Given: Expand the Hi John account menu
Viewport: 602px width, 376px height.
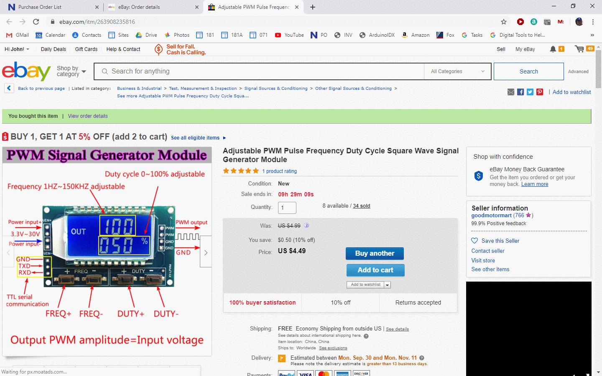Looking at the screenshot, I should tap(17, 49).
